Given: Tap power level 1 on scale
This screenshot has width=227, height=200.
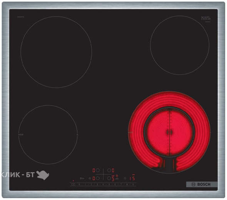Looking at the screenshot, I should [x=85, y=184].
